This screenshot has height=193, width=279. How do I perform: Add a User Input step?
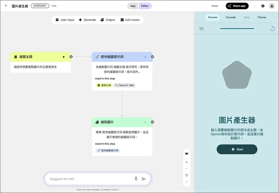(x=65, y=20)
